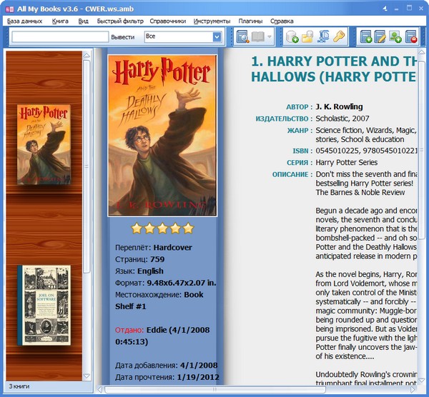Click bookshelf scrollbar up arrow
The height and width of the screenshot is (397, 429).
click(87, 56)
